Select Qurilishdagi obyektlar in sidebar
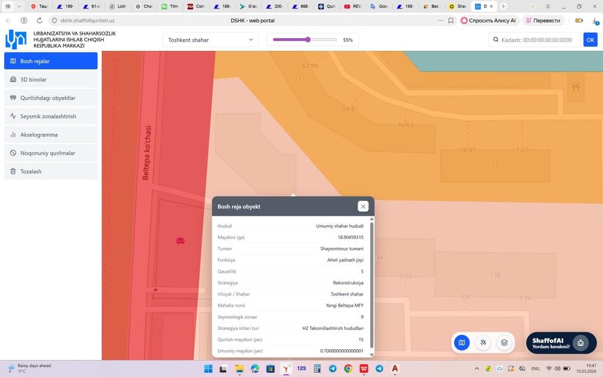Viewport: 603px width, 377px height. (51, 98)
